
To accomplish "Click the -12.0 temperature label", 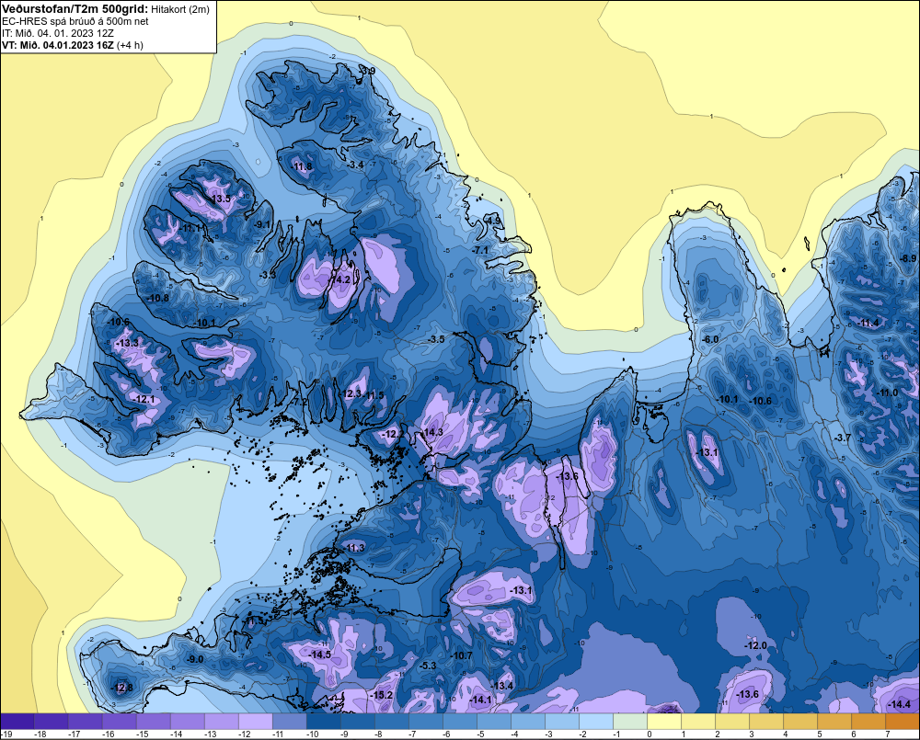I will click(x=755, y=645).
